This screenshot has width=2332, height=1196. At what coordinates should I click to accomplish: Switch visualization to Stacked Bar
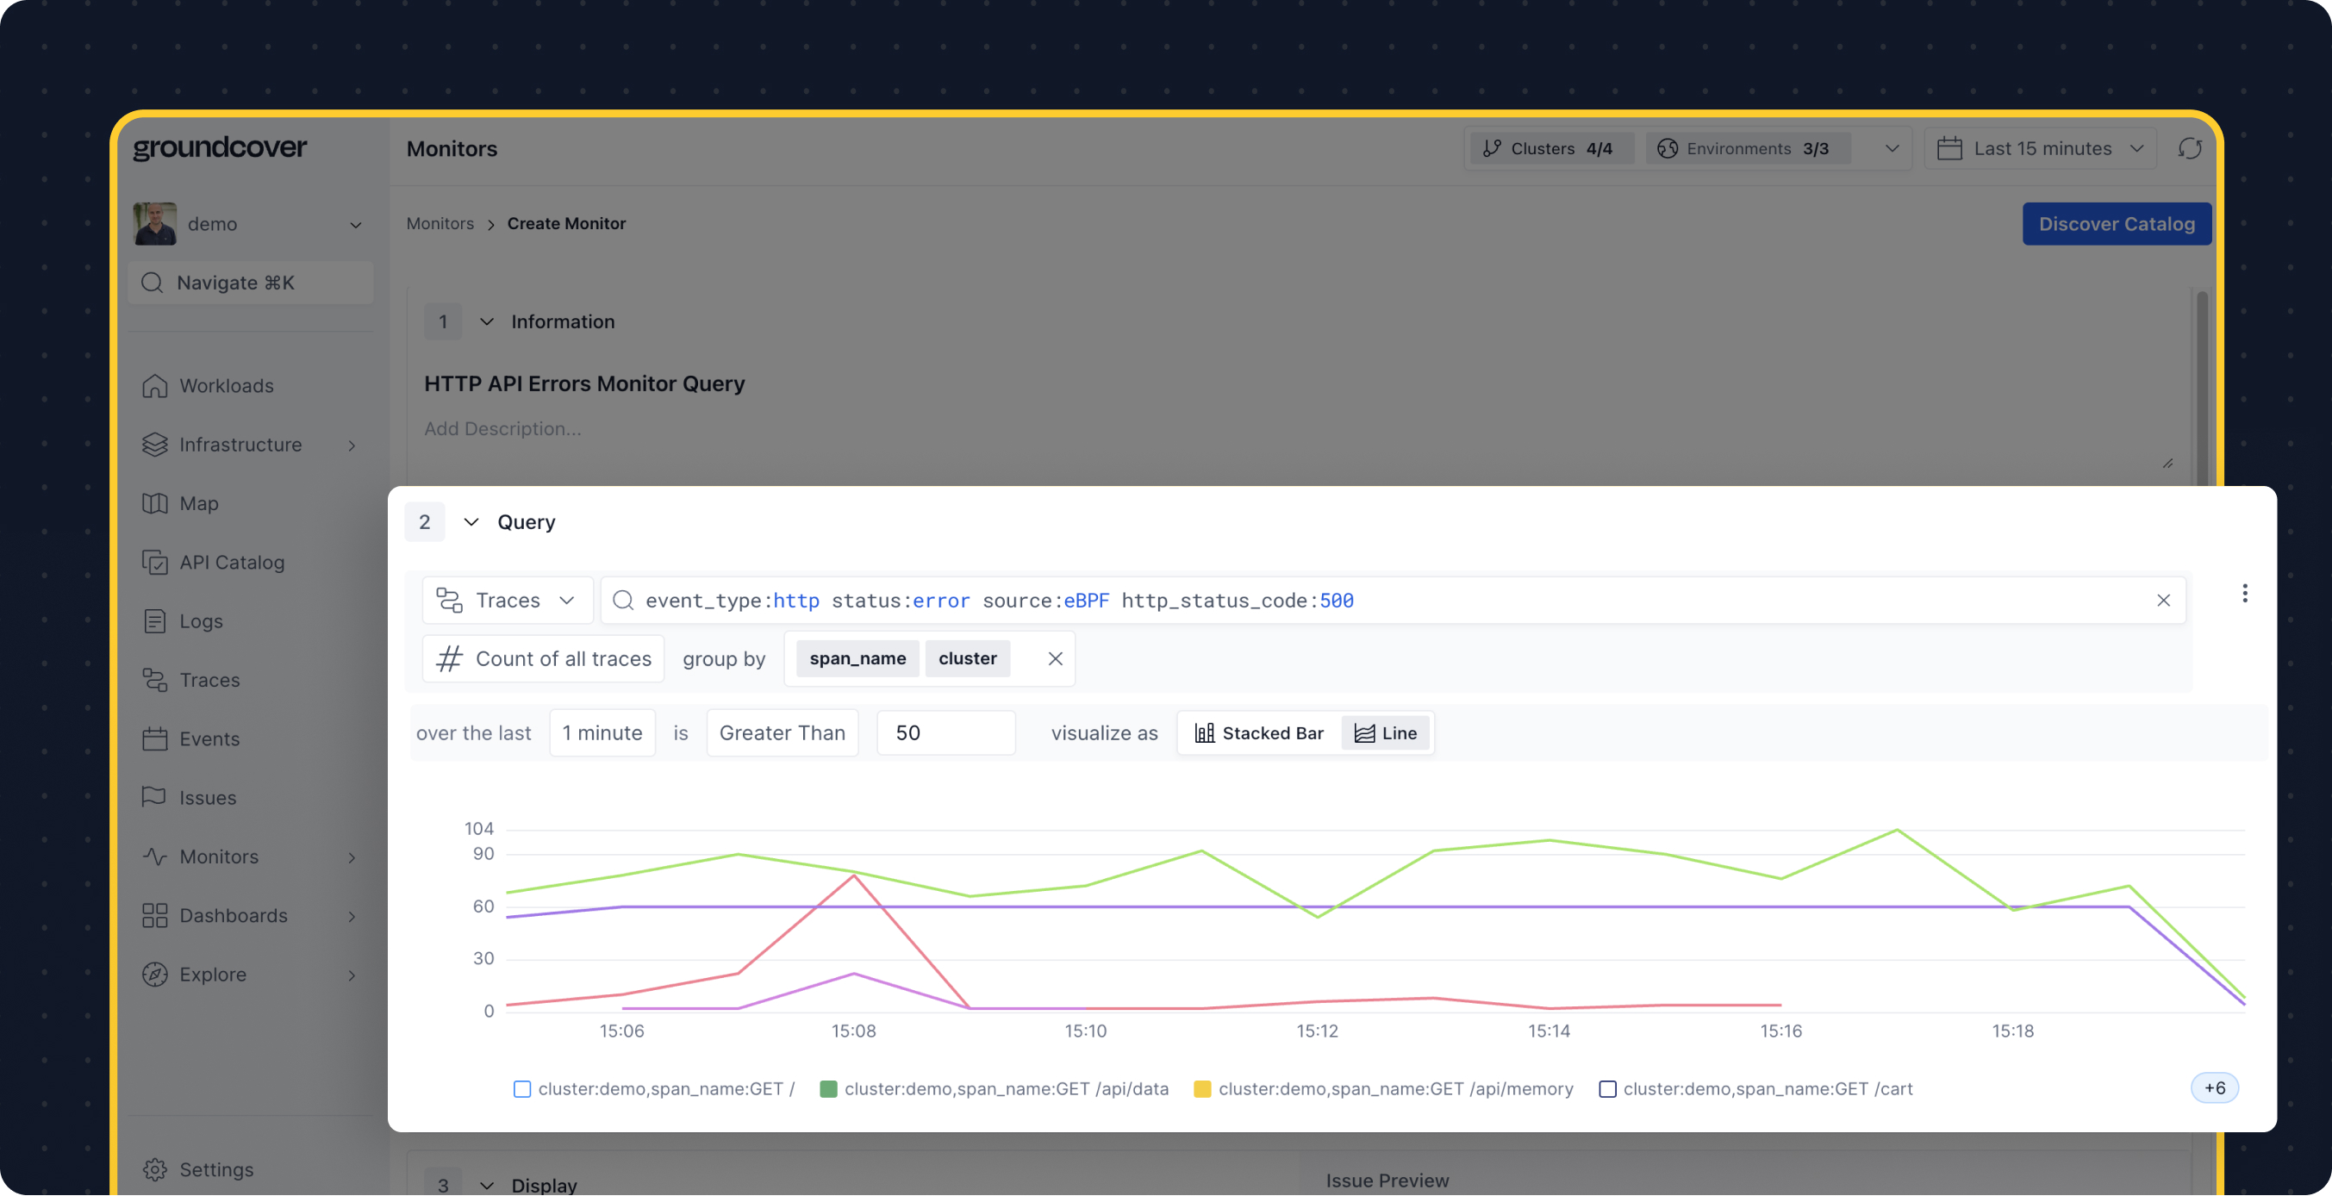tap(1258, 732)
